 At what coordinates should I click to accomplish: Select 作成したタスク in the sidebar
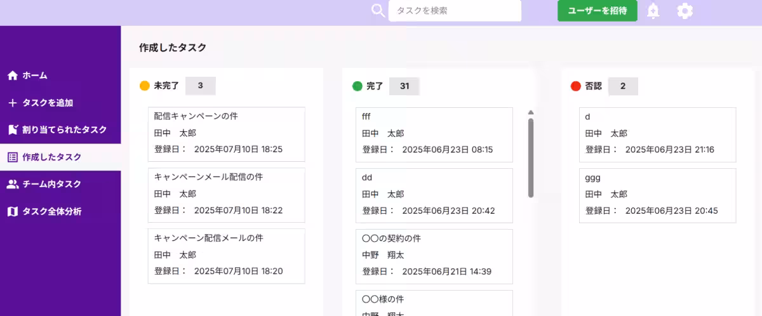[51, 157]
